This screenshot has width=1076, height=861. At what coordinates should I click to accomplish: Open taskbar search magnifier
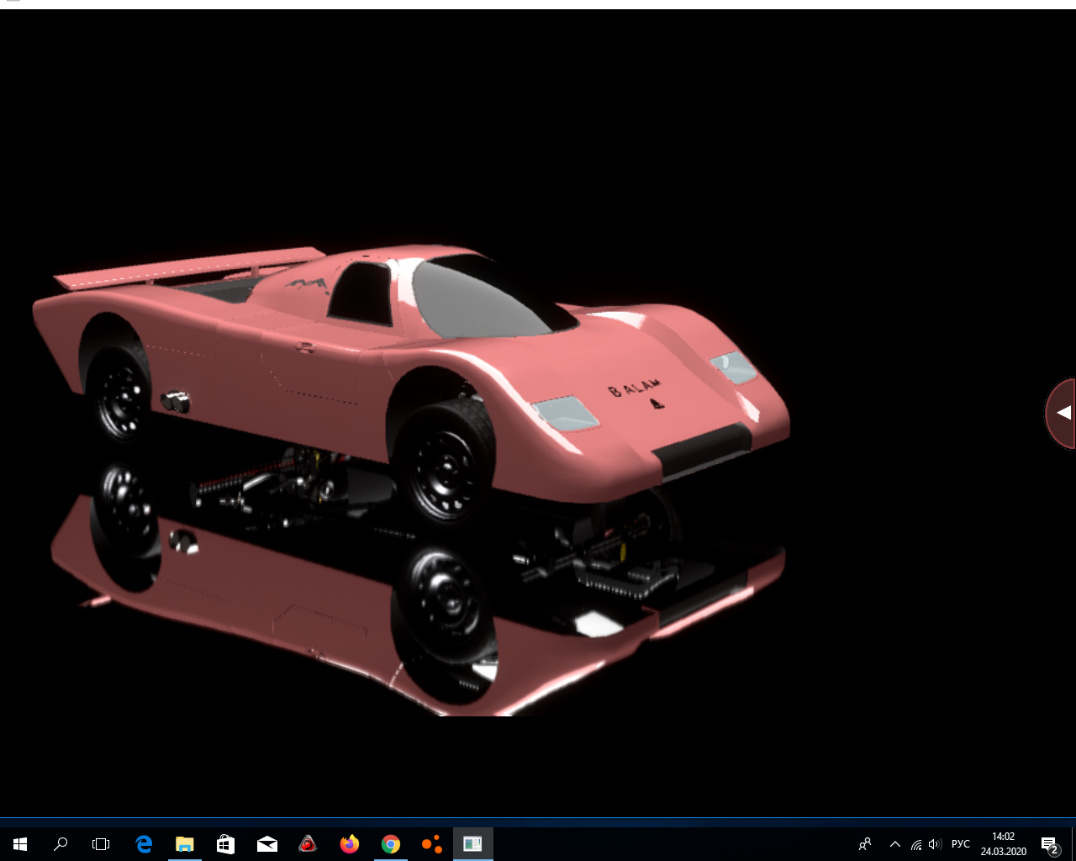pos(61,843)
